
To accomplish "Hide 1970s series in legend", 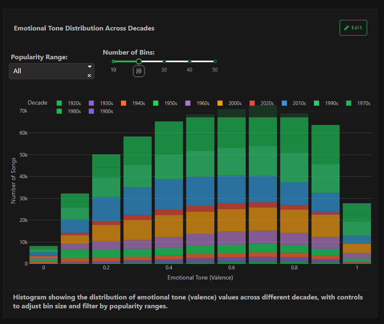I will click(x=358, y=103).
